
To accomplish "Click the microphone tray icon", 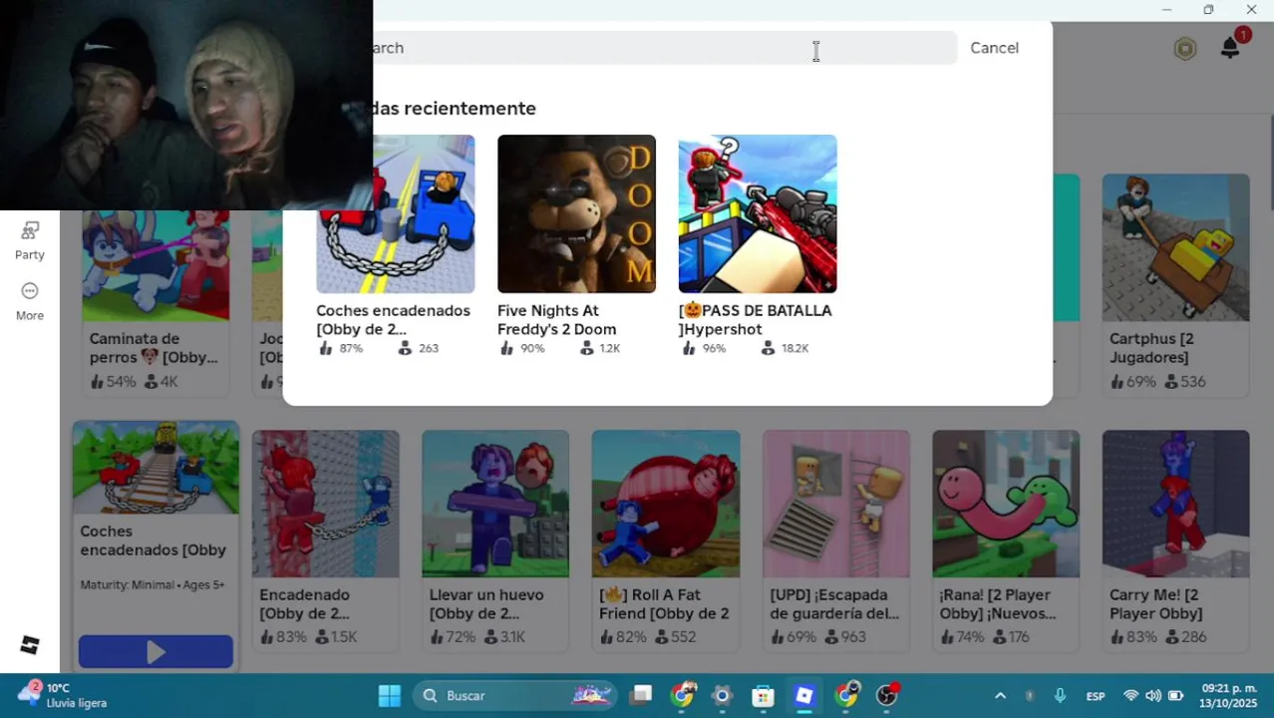I will (x=1060, y=696).
